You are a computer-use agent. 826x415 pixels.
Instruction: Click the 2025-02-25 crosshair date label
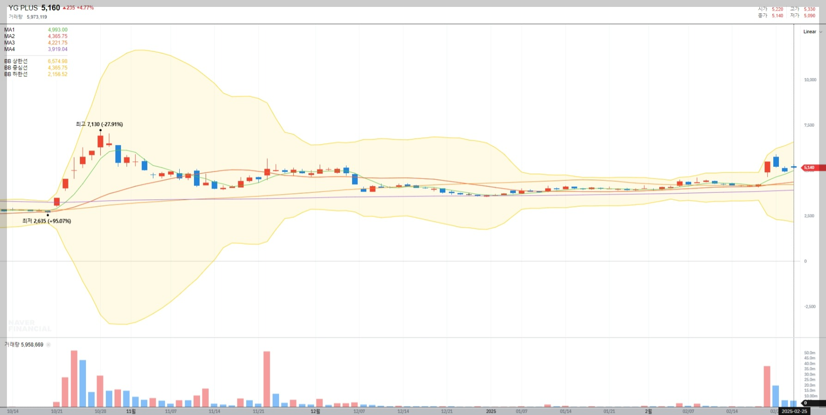coord(794,411)
